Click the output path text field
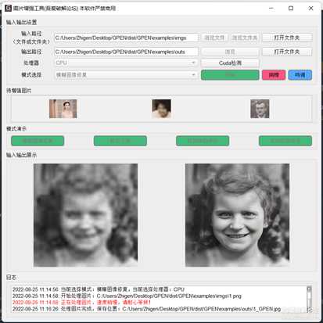Image resolution: width=323 pixels, height=323 pixels. point(126,52)
